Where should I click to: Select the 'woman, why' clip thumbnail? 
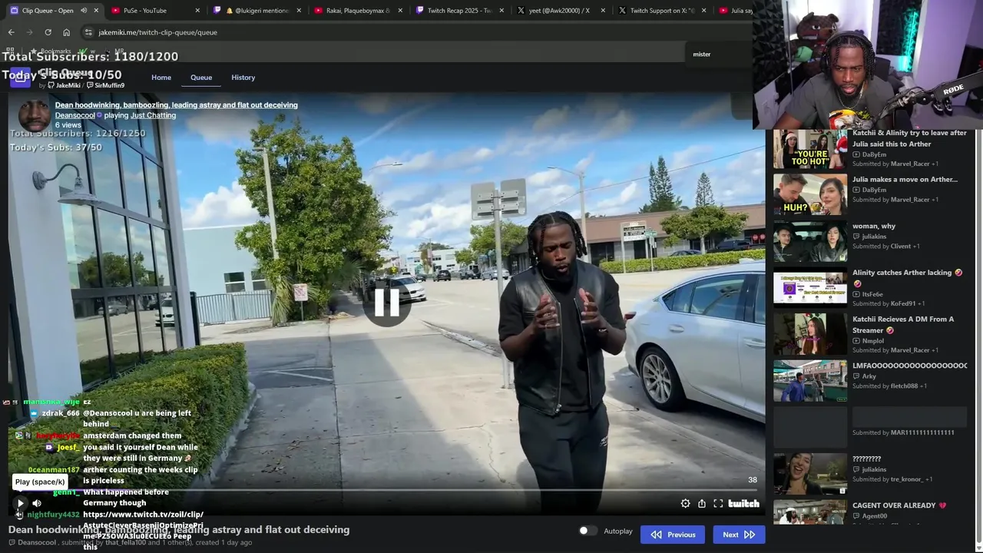pyautogui.click(x=810, y=241)
